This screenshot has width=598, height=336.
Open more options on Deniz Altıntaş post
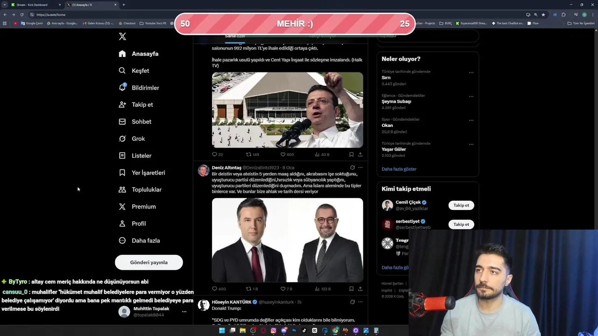360,168
